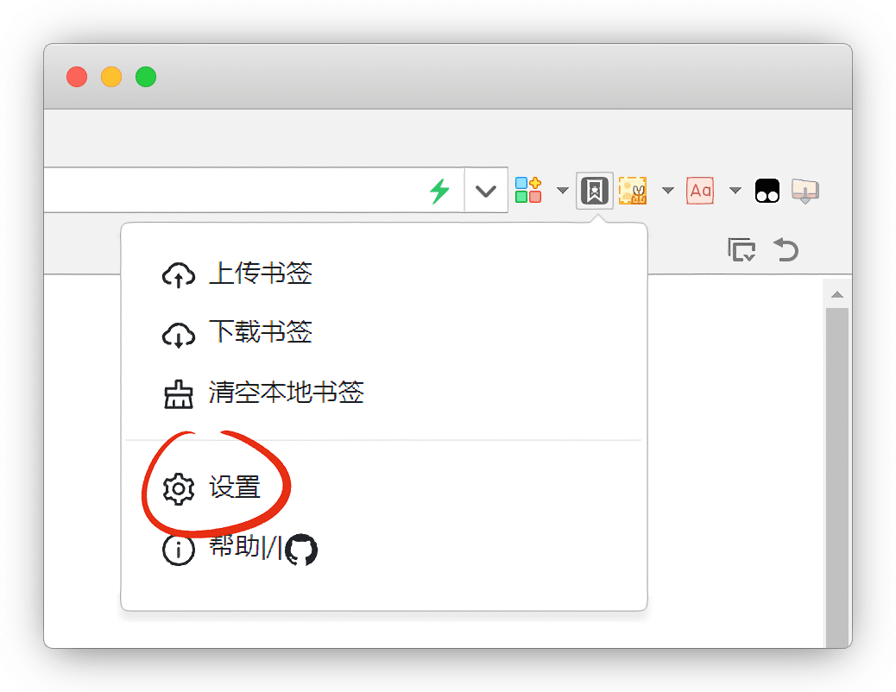This screenshot has height=692, width=896.
Task: Click the bookmark sync extension icon
Action: [x=595, y=190]
